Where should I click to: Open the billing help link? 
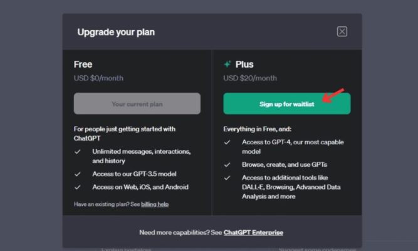tap(155, 204)
